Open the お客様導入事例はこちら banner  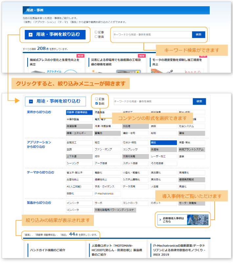[x=183, y=220]
